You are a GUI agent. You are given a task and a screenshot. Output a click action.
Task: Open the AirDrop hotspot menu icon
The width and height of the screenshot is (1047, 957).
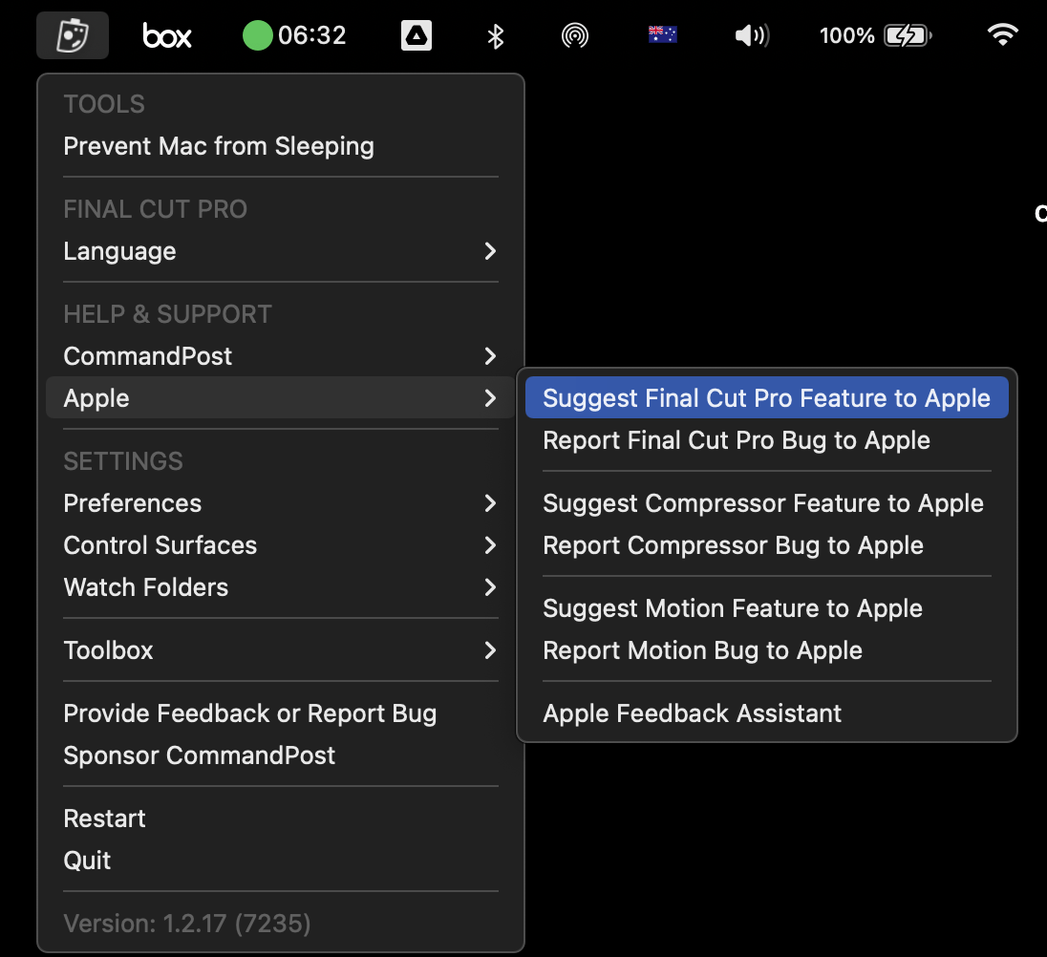pyautogui.click(x=575, y=35)
